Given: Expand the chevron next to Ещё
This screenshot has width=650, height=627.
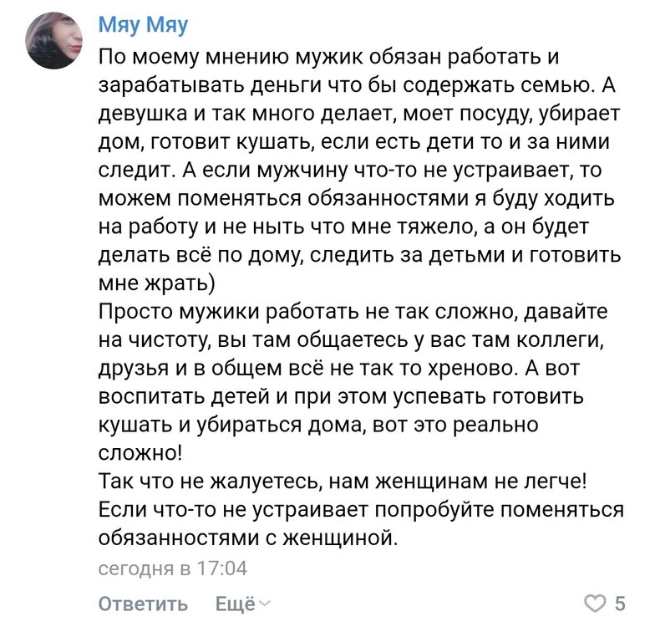Looking at the screenshot, I should point(265,604).
